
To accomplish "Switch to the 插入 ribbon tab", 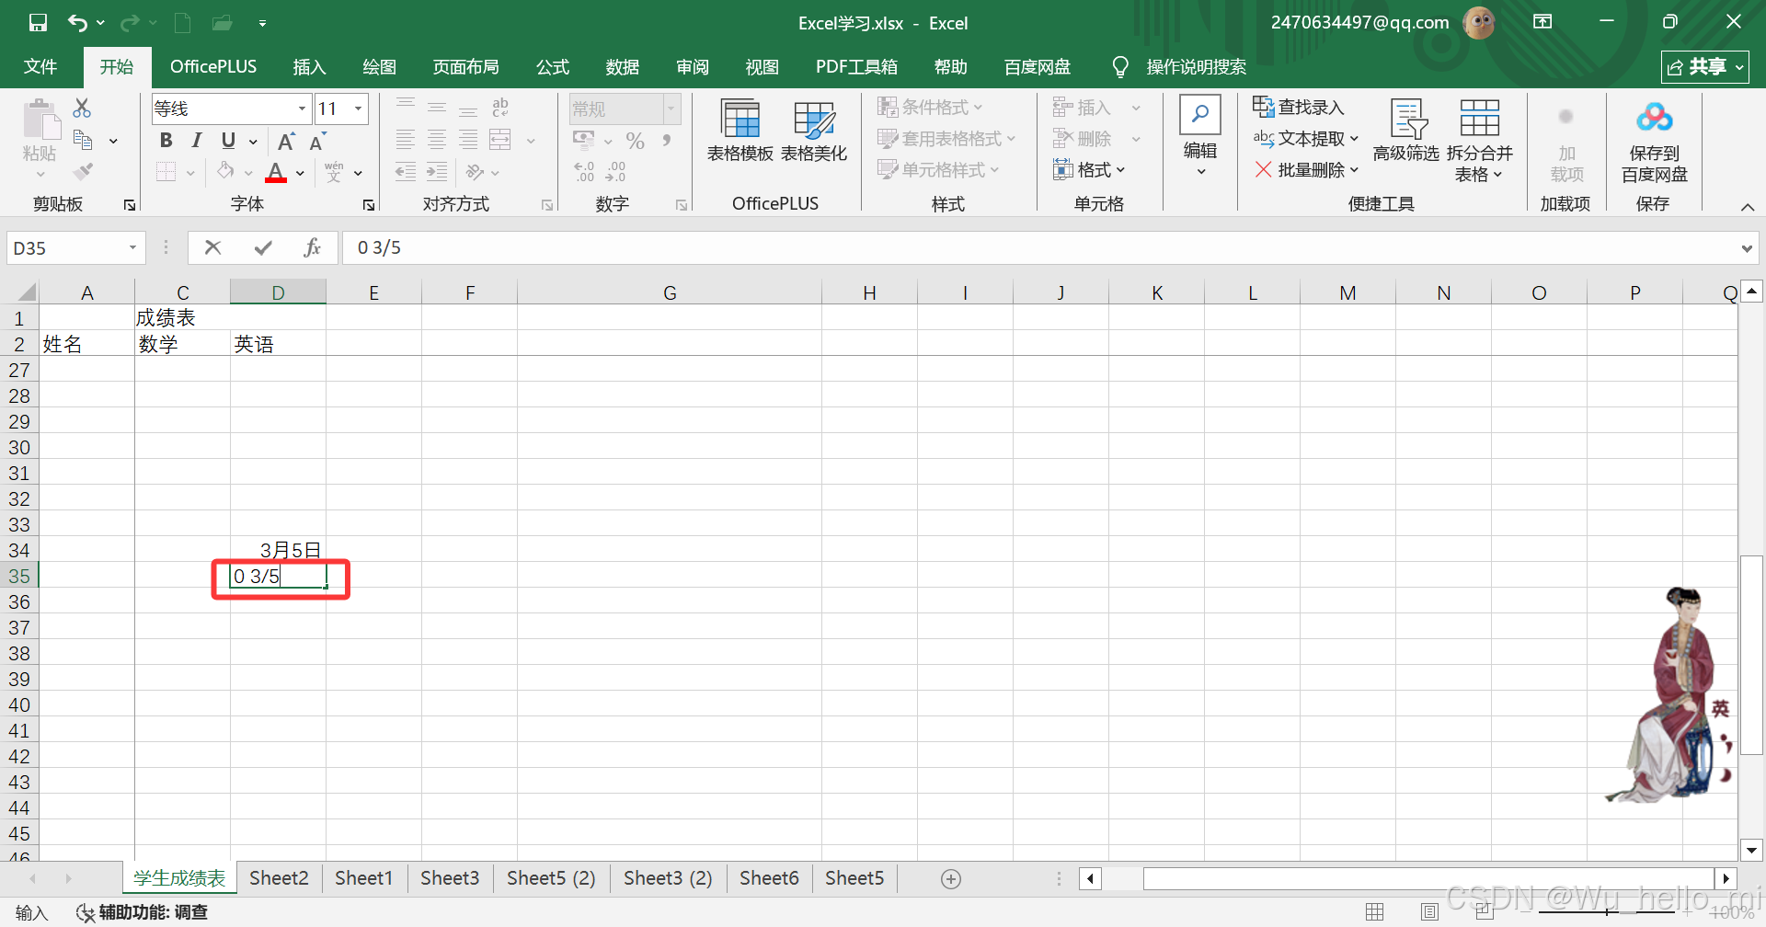I will click(309, 67).
